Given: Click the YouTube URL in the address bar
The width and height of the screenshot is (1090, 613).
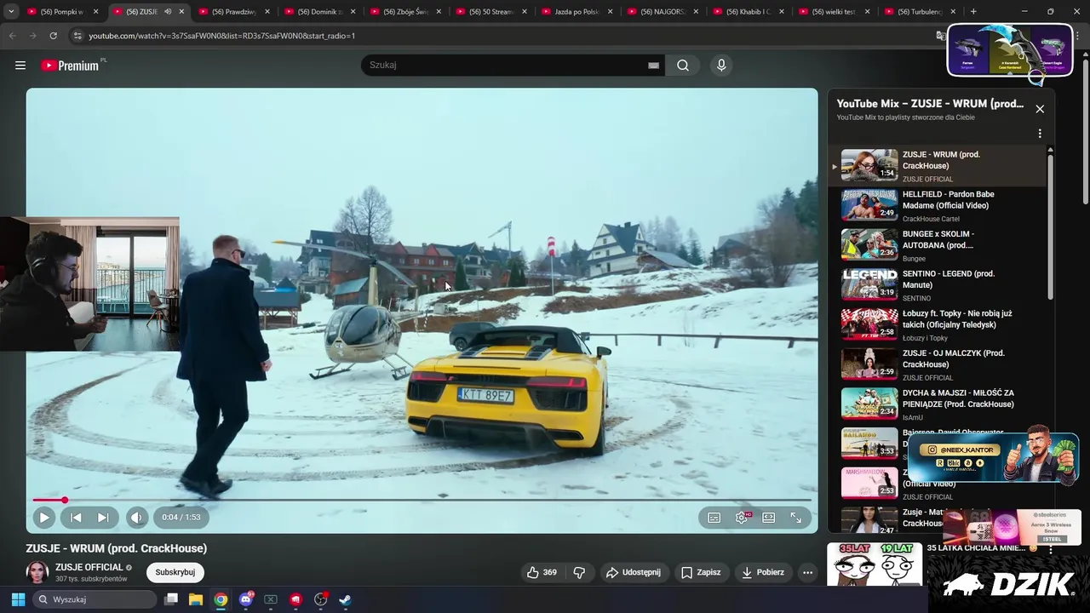Looking at the screenshot, I should click(221, 36).
